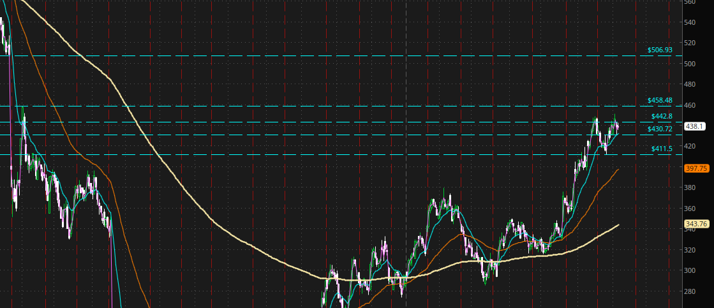This screenshot has width=714, height=308.
Task: Click the 500 tick on price axis
Action: tap(690, 64)
